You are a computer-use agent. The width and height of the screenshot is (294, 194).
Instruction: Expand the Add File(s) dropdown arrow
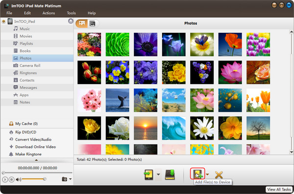(x=207, y=174)
